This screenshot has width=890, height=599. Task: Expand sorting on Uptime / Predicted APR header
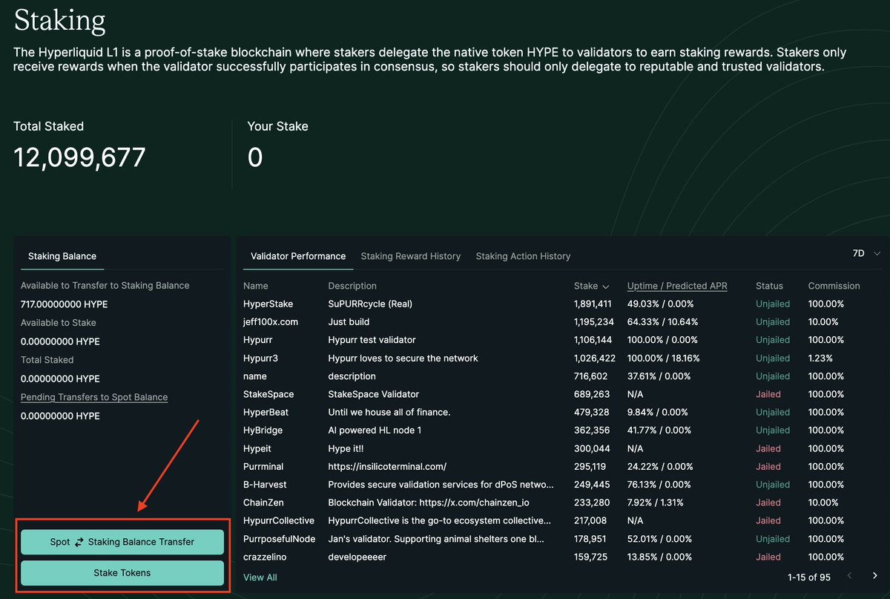[677, 286]
